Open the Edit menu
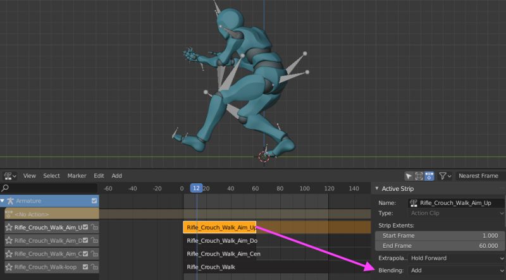506x280 pixels. pos(99,176)
